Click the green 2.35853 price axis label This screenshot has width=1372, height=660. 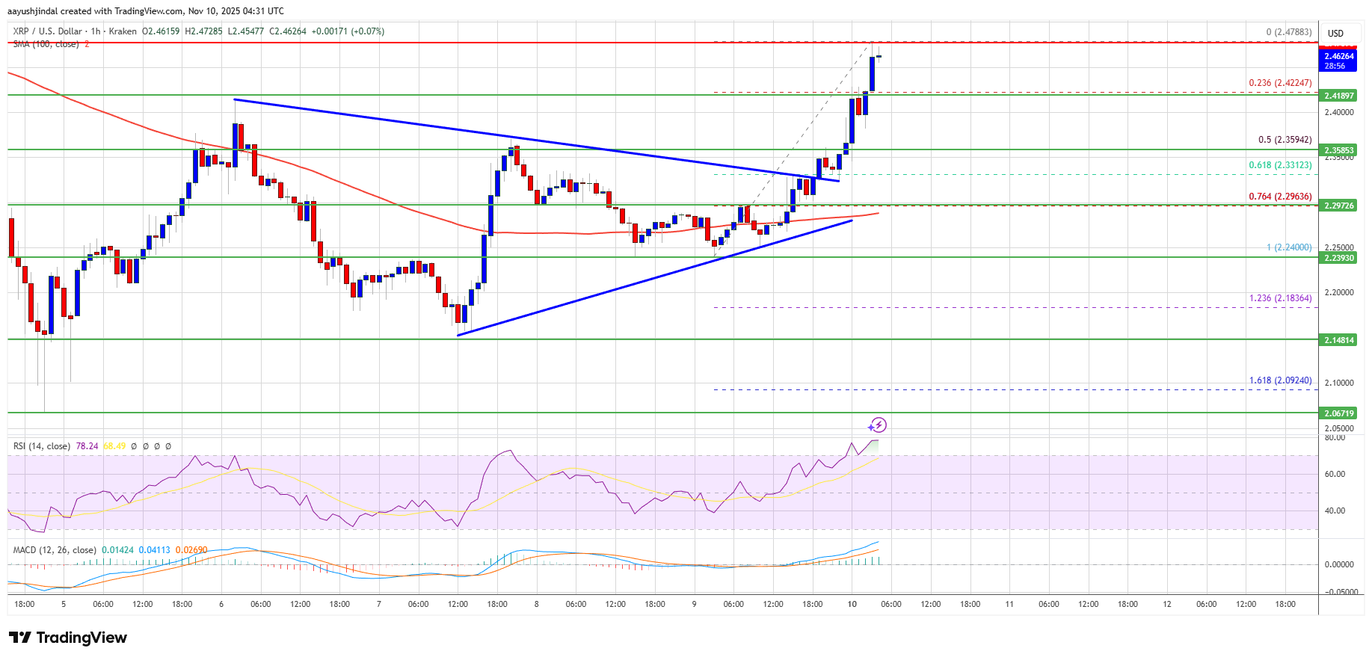[x=1338, y=150]
